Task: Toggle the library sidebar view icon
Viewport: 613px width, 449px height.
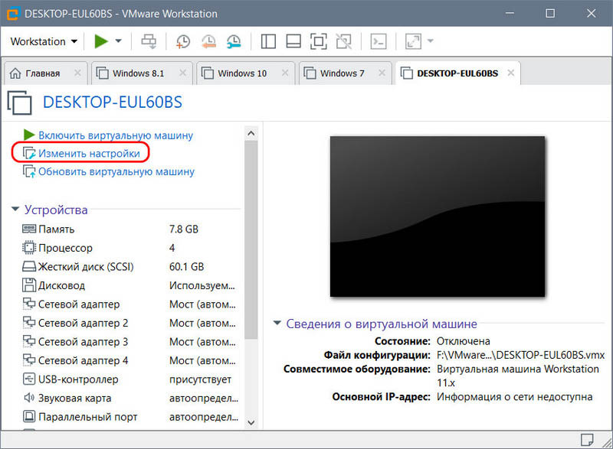Action: pos(268,41)
